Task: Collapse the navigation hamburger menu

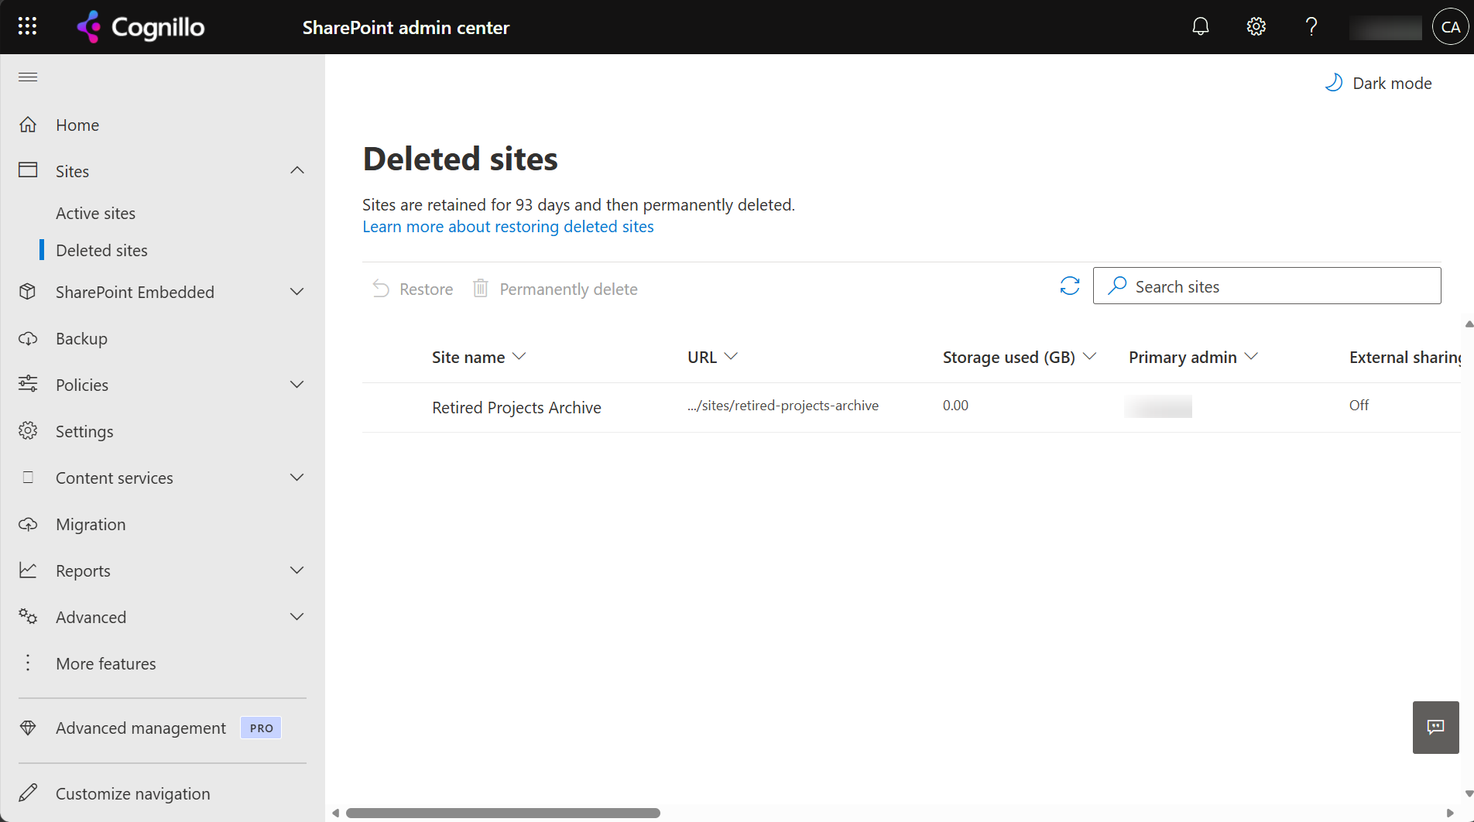Action: [28, 77]
